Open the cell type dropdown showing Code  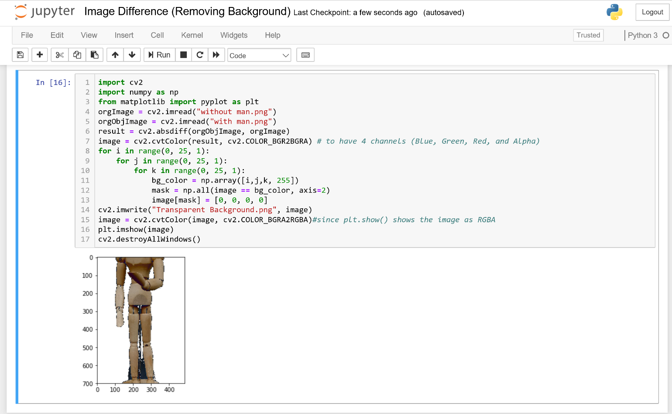[259, 55]
